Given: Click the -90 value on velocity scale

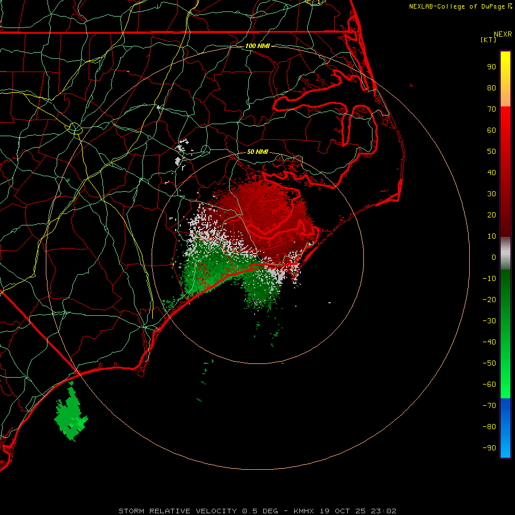Looking at the screenshot, I should click(489, 447).
